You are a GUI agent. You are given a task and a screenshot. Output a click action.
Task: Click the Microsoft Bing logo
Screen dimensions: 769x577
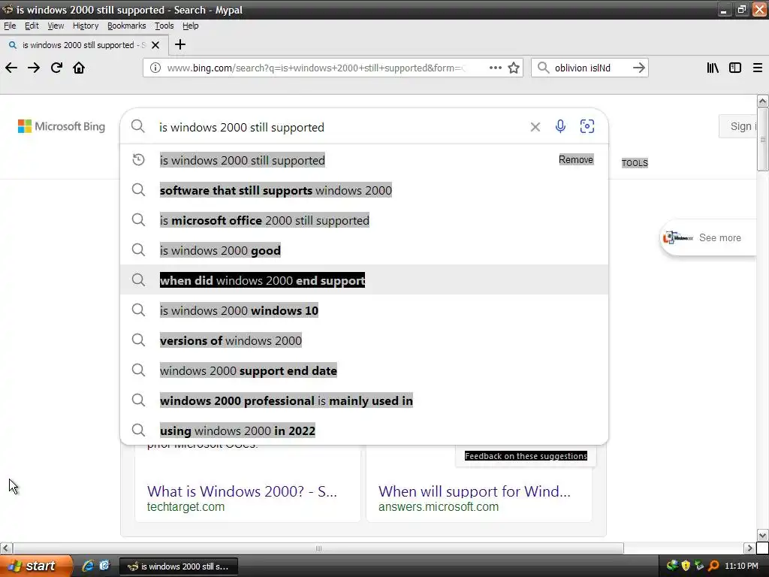[x=62, y=126]
